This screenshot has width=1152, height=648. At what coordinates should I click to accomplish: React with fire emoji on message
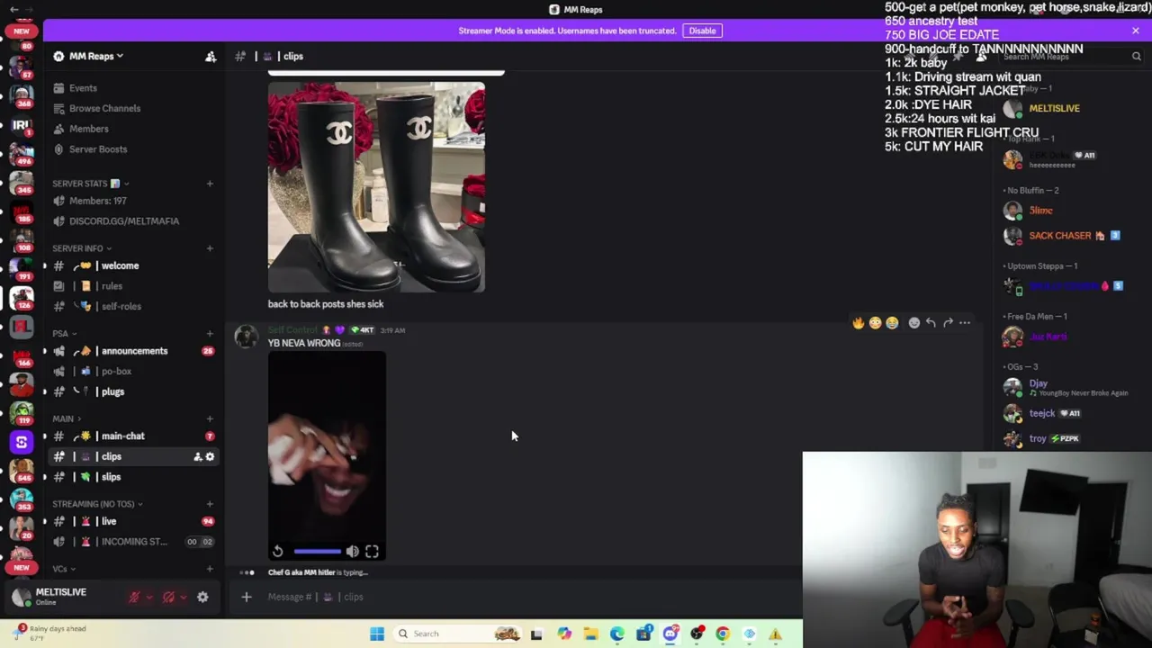[858, 323]
